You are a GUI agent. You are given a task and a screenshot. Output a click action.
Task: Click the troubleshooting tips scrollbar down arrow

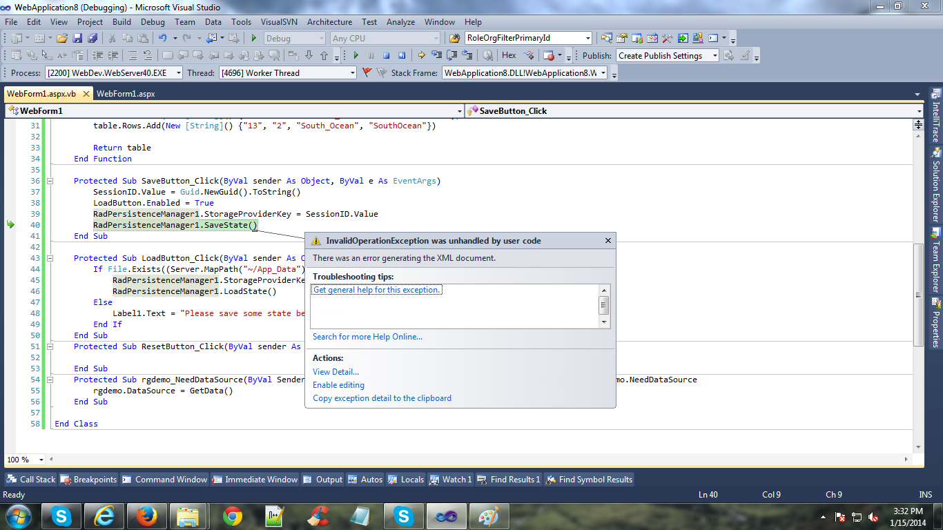tap(604, 322)
